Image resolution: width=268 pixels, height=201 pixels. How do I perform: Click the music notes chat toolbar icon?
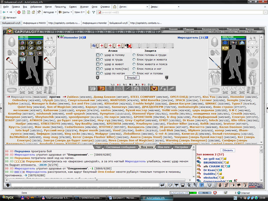click(x=202, y=185)
